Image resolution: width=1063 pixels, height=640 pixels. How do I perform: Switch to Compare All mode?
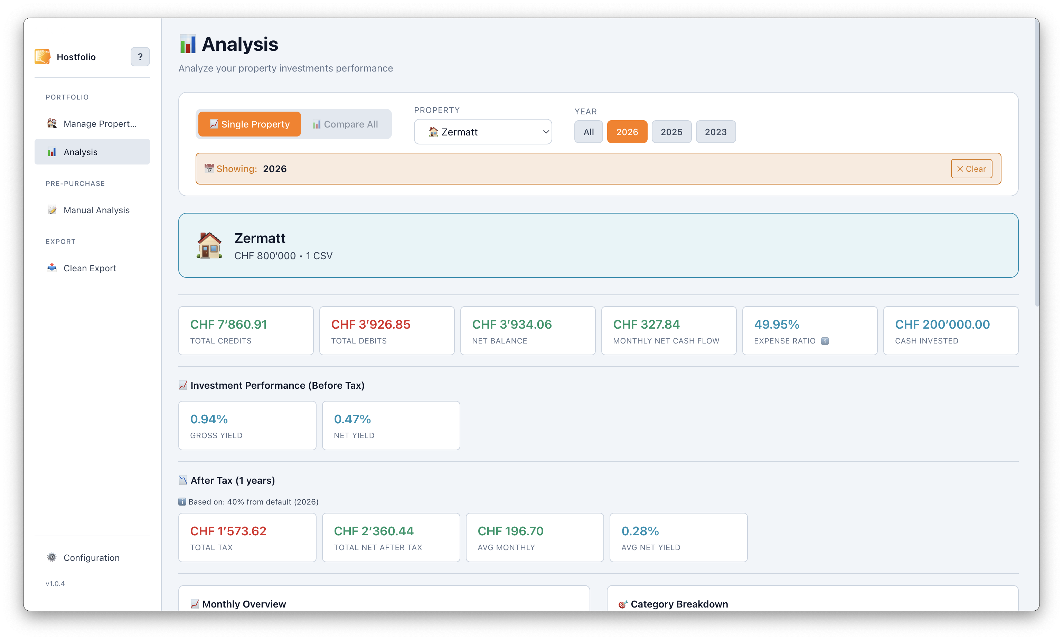pyautogui.click(x=346, y=124)
